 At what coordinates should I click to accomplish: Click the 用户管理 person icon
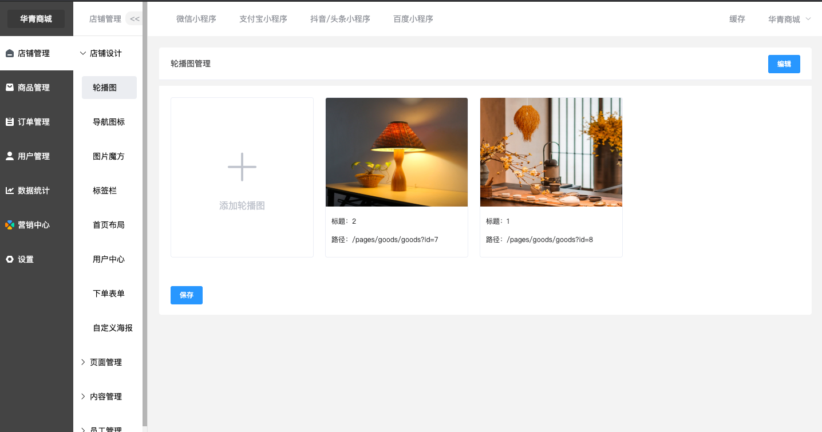pyautogui.click(x=10, y=156)
